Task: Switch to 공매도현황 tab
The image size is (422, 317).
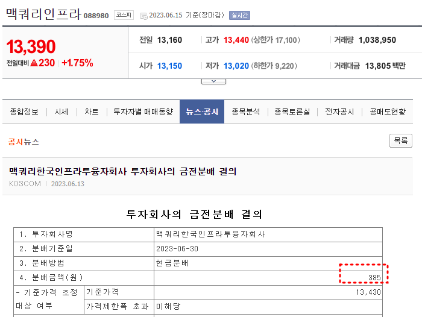Action: [x=388, y=111]
